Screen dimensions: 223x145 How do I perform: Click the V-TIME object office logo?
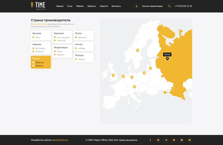click(x=38, y=6)
